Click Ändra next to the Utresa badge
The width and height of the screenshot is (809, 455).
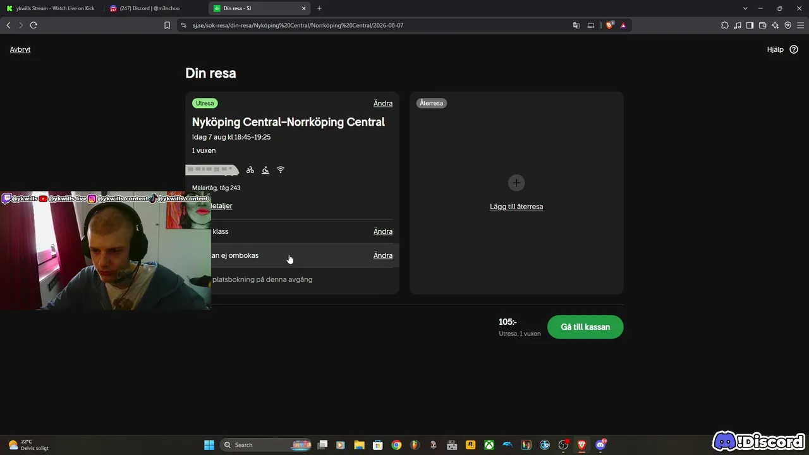[383, 103]
